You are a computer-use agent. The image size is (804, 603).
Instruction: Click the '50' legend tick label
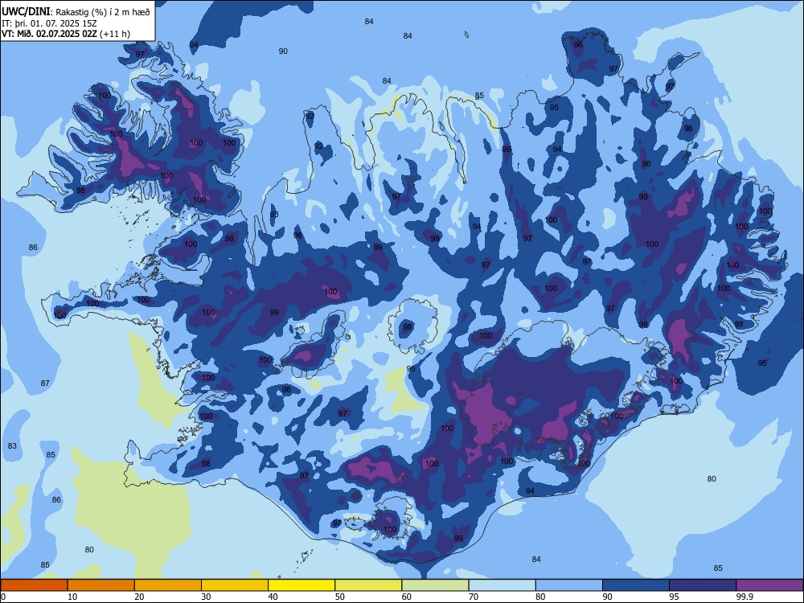[x=340, y=597]
